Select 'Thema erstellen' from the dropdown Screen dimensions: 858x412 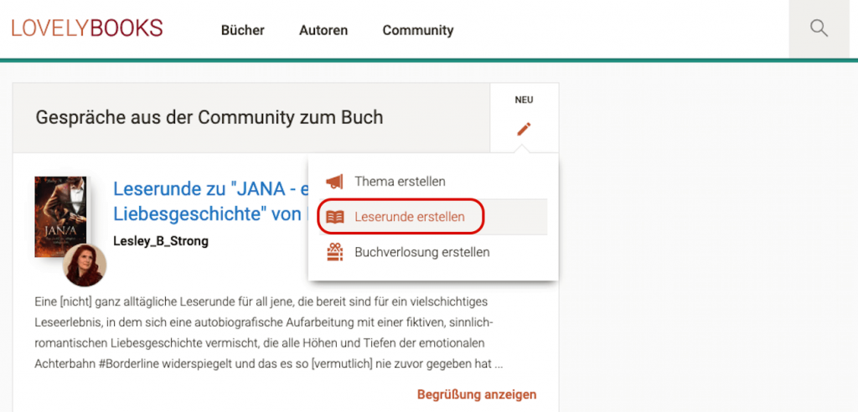click(400, 182)
